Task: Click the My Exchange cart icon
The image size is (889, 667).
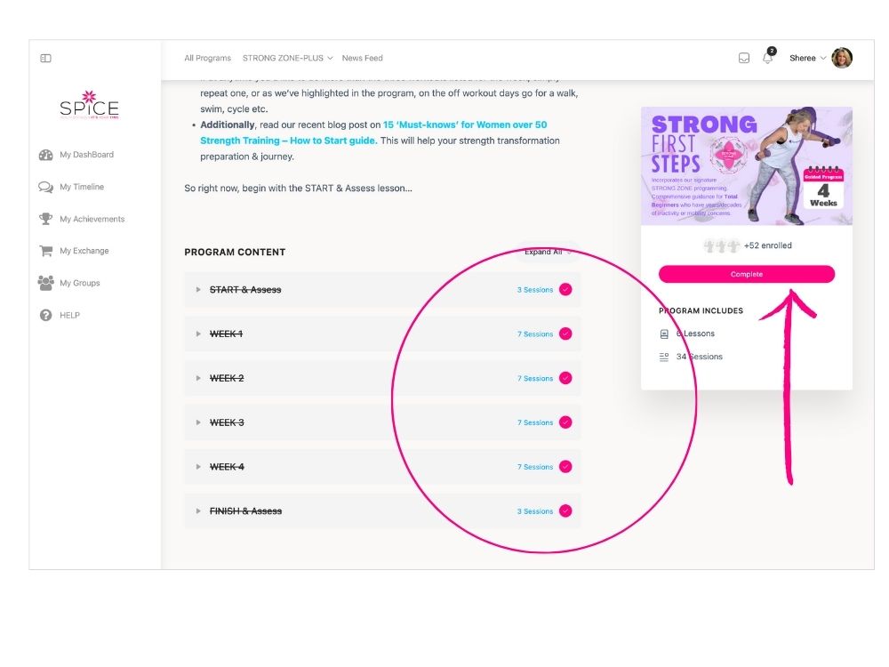Action: [x=46, y=251]
